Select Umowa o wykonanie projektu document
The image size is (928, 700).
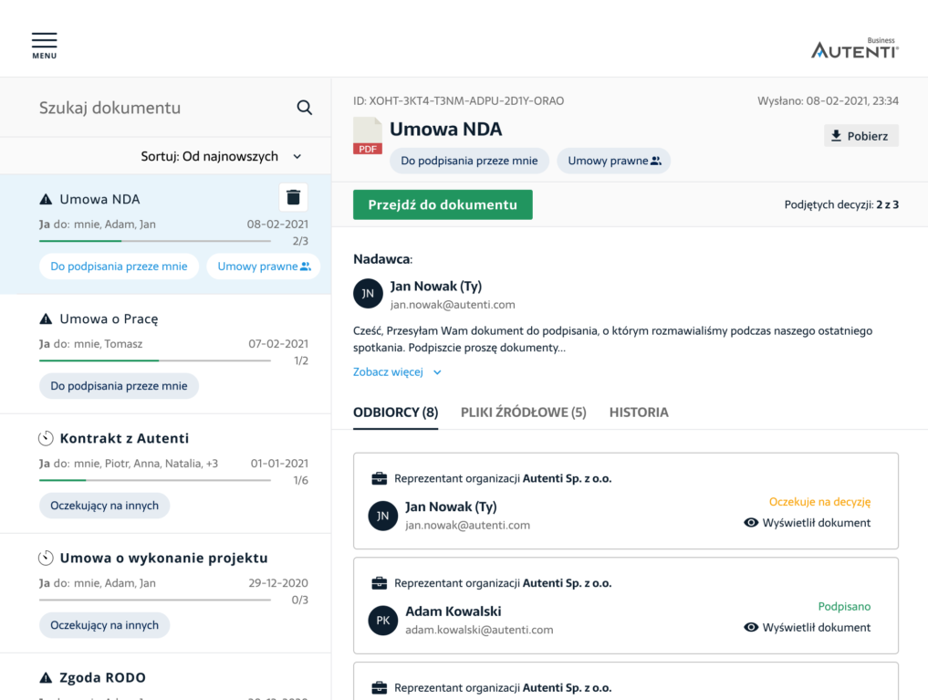pyautogui.click(x=163, y=558)
